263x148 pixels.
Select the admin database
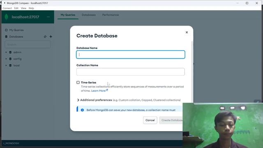click(x=17, y=52)
